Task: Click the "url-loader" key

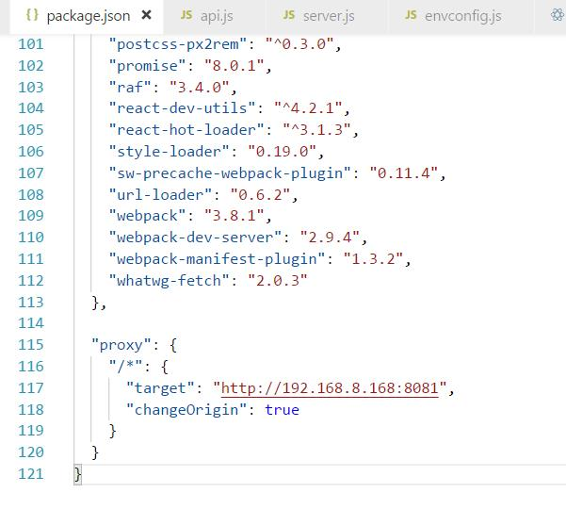Action: (160, 195)
